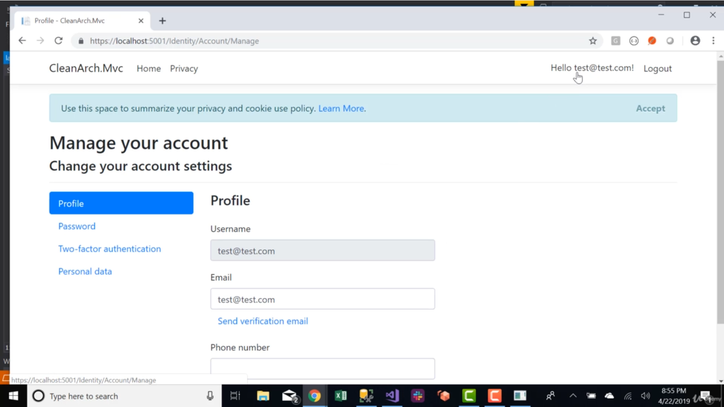Image resolution: width=724 pixels, height=407 pixels.
Task: Accept the cookie policy banner
Action: tap(650, 109)
